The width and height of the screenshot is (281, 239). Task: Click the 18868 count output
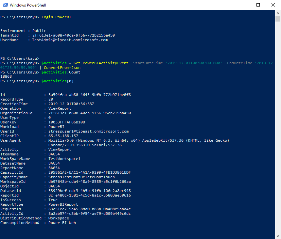click(x=6, y=76)
